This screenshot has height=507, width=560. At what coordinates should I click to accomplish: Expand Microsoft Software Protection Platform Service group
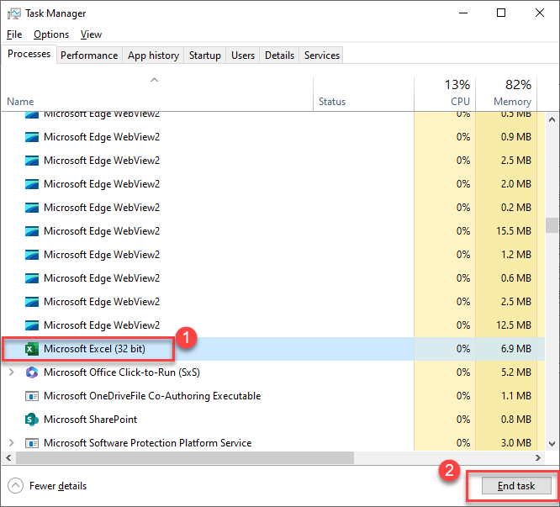point(12,443)
